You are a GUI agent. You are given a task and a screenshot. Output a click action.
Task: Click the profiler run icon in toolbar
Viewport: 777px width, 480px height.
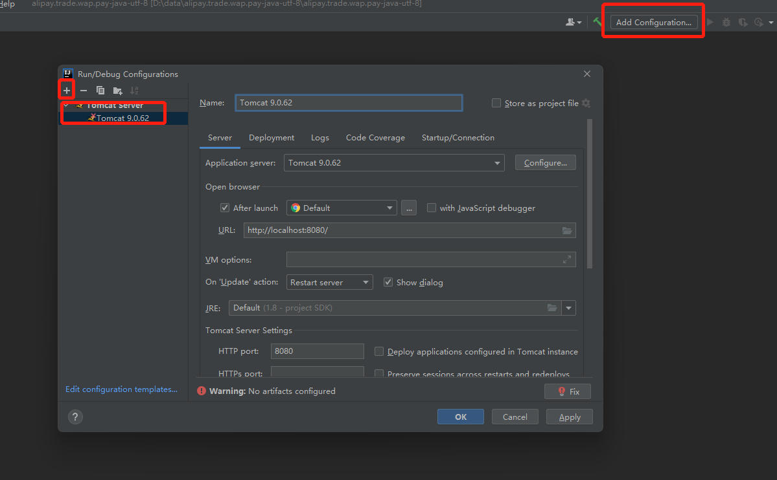pos(759,22)
